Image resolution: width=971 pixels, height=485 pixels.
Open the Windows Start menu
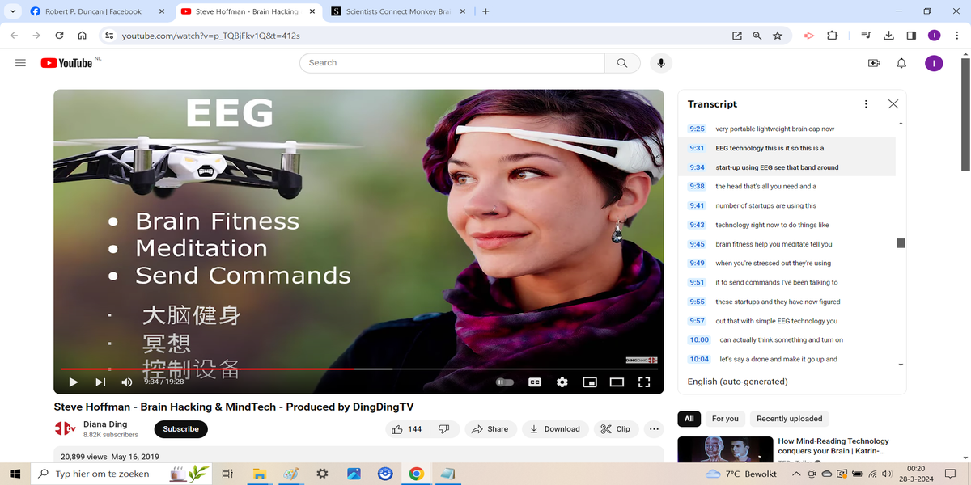[15, 474]
